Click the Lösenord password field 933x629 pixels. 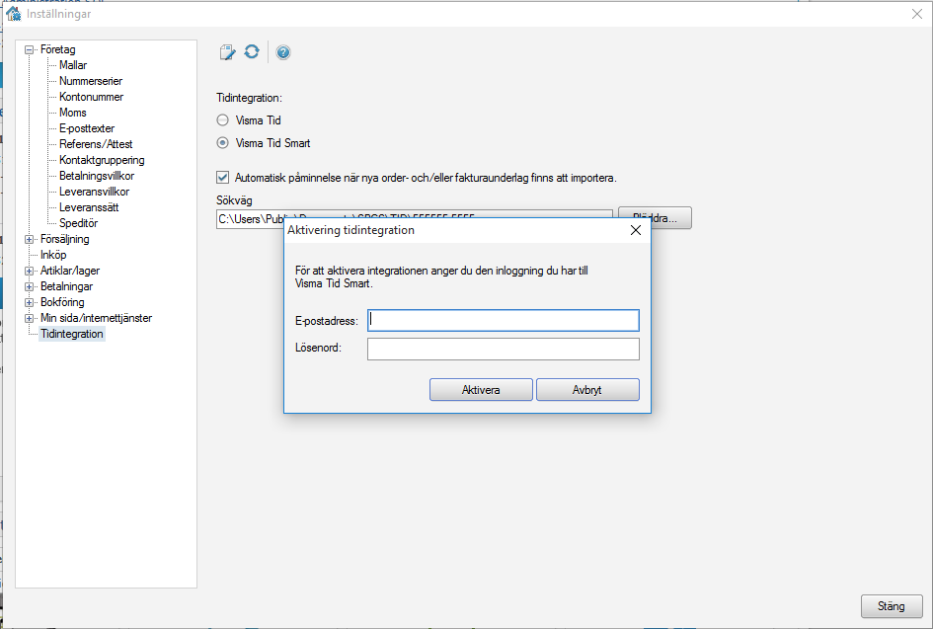click(504, 349)
